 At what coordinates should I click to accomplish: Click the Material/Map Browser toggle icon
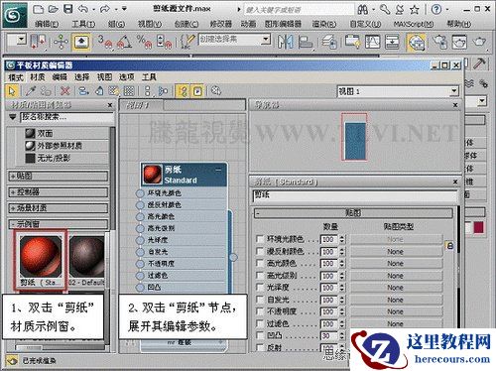point(183,91)
